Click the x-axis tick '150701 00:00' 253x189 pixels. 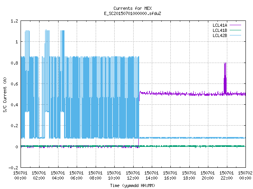(20, 176)
